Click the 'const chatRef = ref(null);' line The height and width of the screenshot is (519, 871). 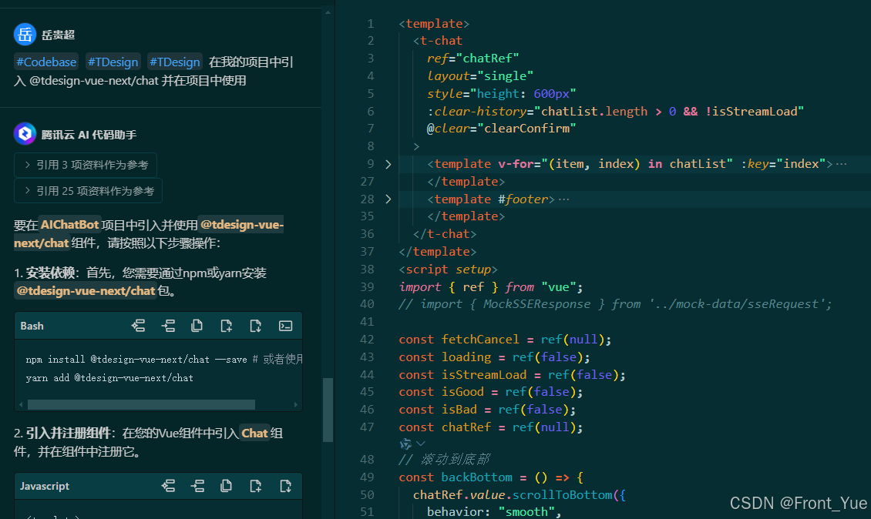click(491, 427)
